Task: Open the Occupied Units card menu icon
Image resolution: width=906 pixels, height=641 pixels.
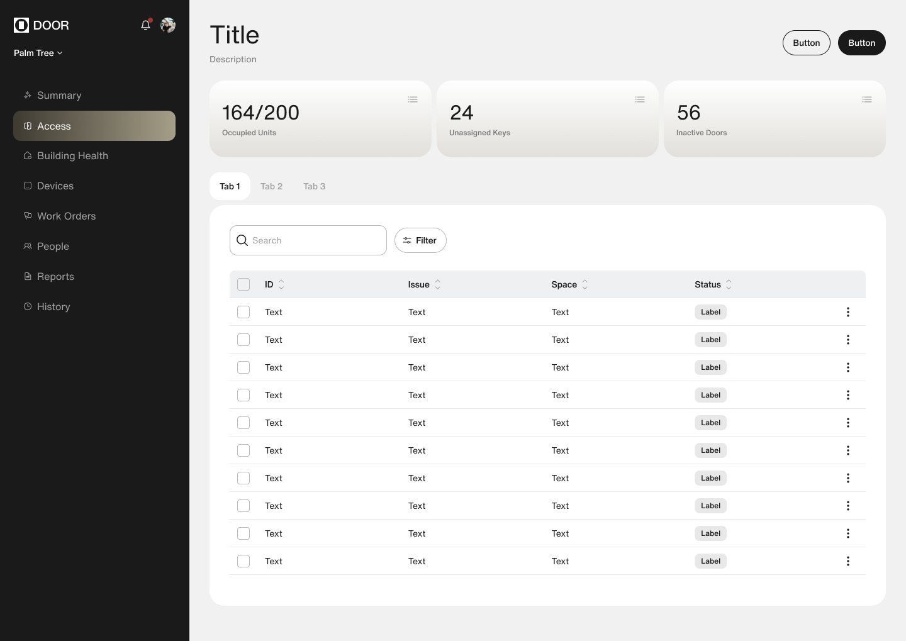Action: point(413,99)
